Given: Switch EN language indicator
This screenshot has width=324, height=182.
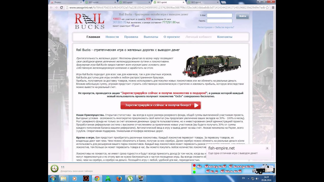Looking at the screenshot, I should pyautogui.click(x=244, y=178).
